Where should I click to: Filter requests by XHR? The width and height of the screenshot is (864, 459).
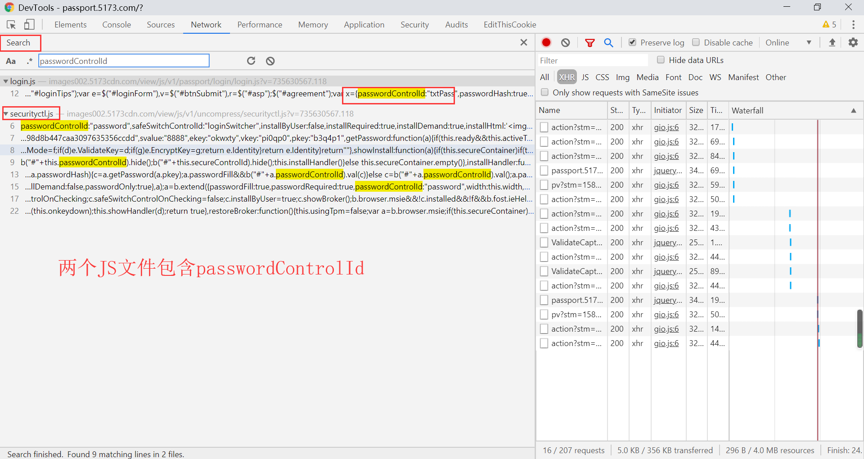point(567,77)
